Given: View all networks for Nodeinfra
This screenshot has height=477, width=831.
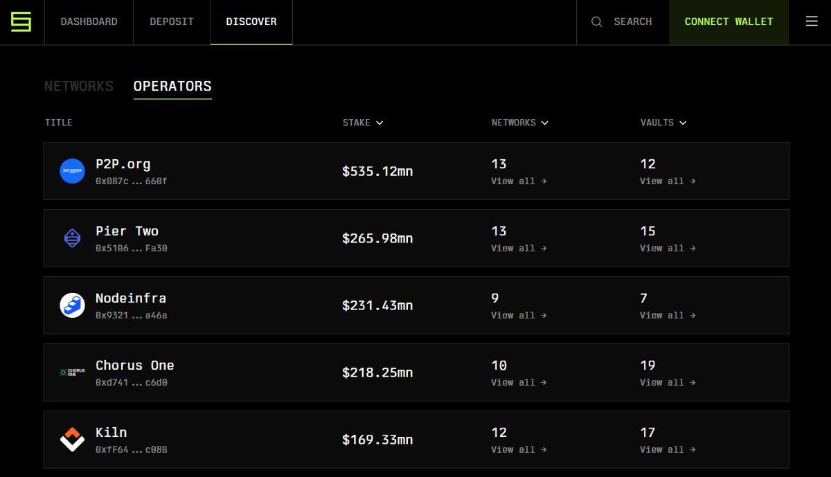Looking at the screenshot, I should pyautogui.click(x=519, y=316).
